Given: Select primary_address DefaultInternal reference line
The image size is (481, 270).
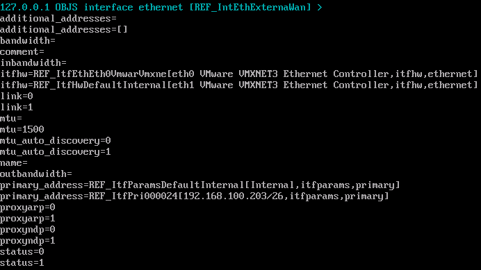Looking at the screenshot, I should coord(200,185).
